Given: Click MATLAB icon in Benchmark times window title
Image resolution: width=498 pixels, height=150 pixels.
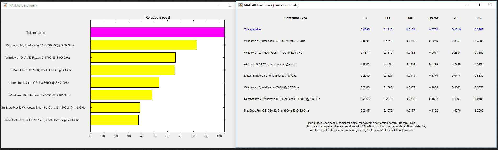Looking at the screenshot, I should [x=240, y=5].
